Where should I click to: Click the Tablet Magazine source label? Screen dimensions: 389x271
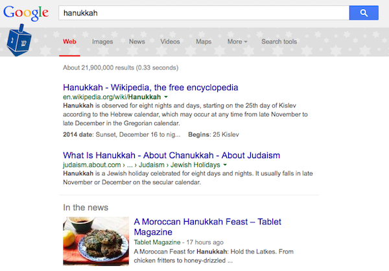tap(157, 242)
